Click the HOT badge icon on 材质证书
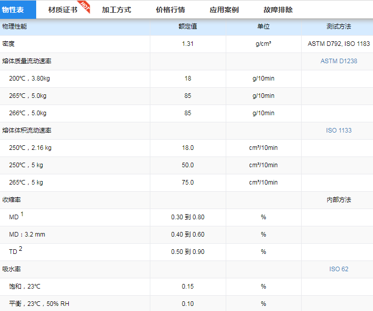 pos(85,7)
